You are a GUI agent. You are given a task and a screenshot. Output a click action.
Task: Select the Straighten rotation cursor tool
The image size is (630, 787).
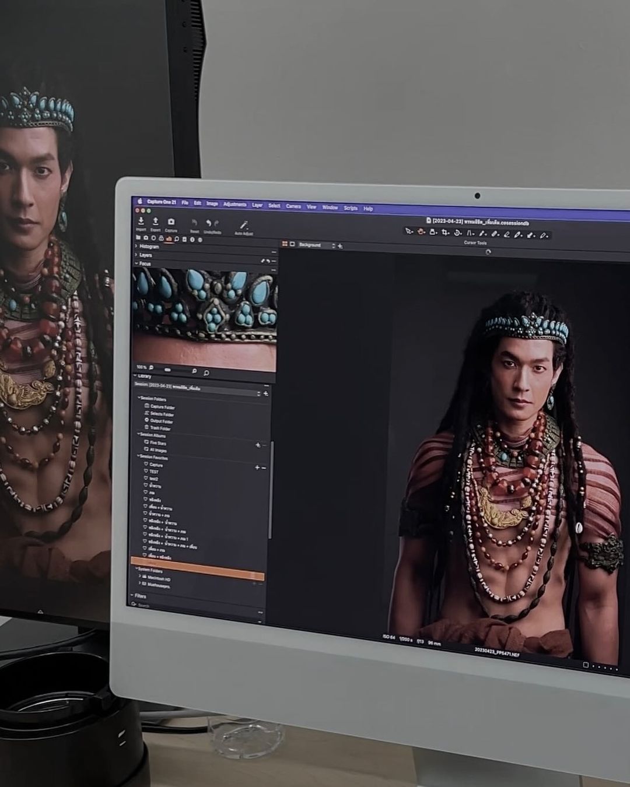[x=457, y=233]
